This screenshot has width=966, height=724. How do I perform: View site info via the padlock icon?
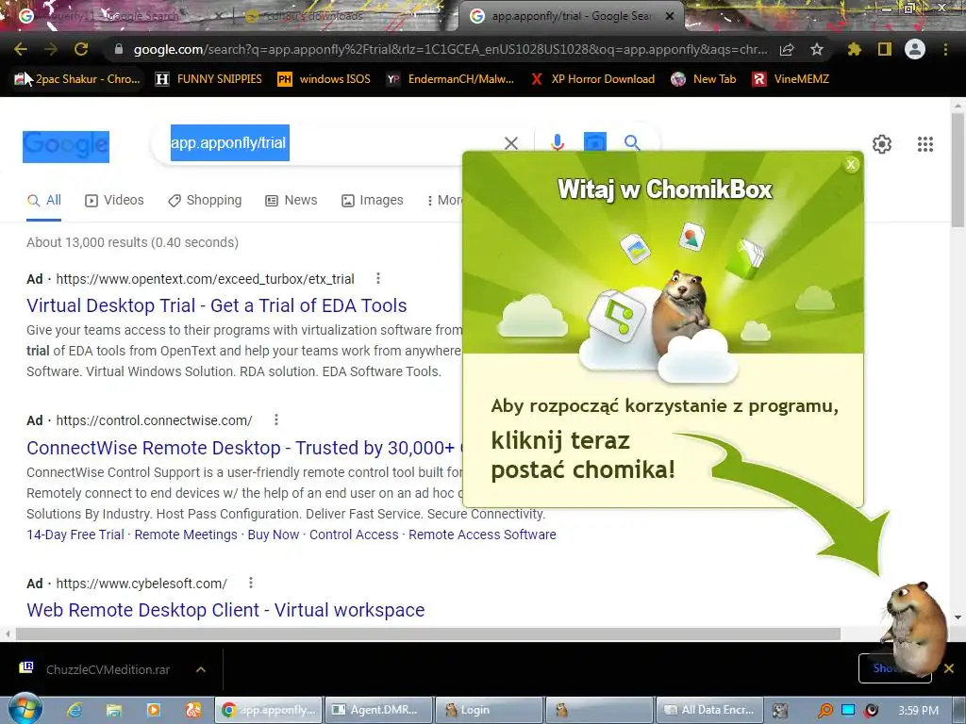pos(119,49)
